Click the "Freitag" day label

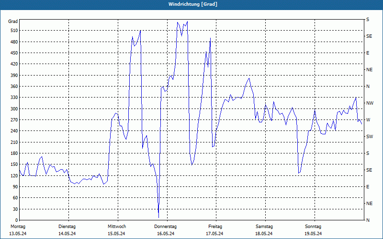215,227
